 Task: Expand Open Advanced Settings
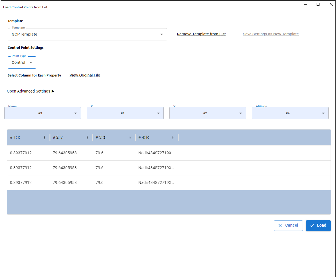point(31,91)
